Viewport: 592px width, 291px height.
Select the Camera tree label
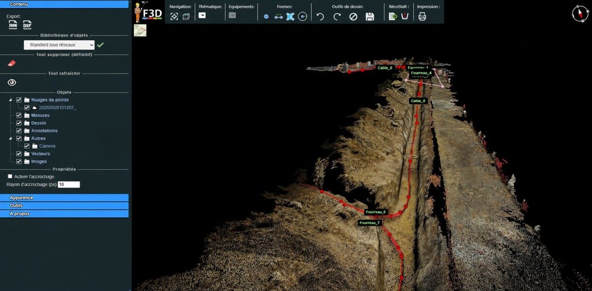(x=47, y=146)
